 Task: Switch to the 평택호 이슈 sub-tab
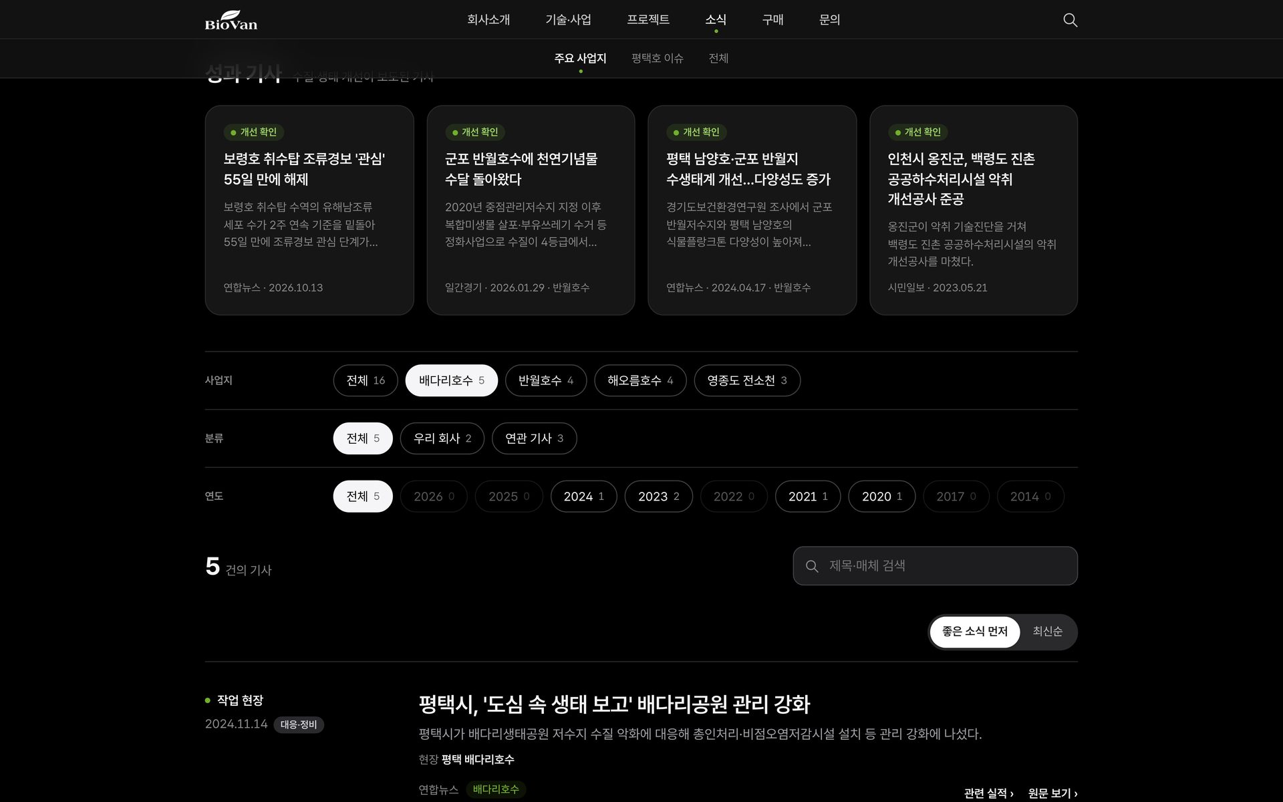[x=657, y=58]
